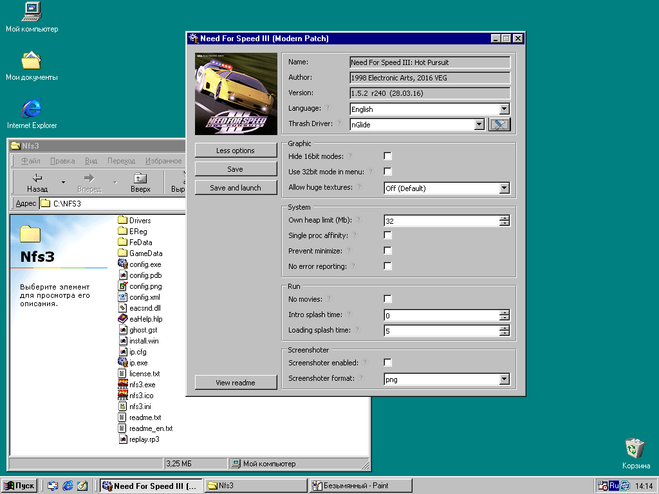Viewport: 659px width, 494px height.
Task: Expand Allow huge textures dropdown
Action: [x=504, y=188]
